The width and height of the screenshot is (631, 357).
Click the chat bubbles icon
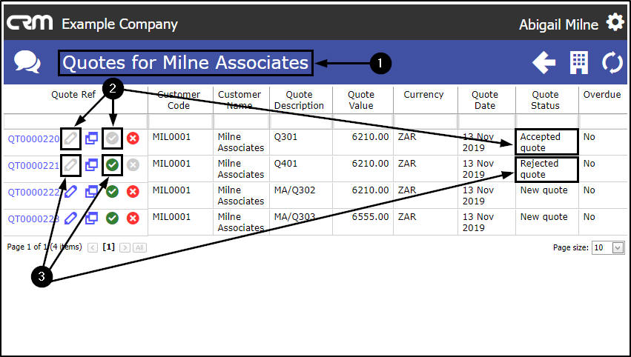(x=27, y=62)
